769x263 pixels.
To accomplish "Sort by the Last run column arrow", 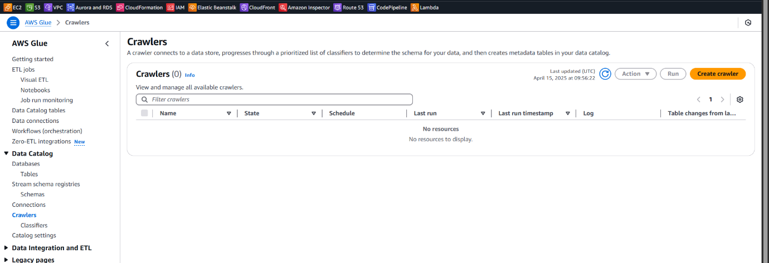I will [x=483, y=113].
